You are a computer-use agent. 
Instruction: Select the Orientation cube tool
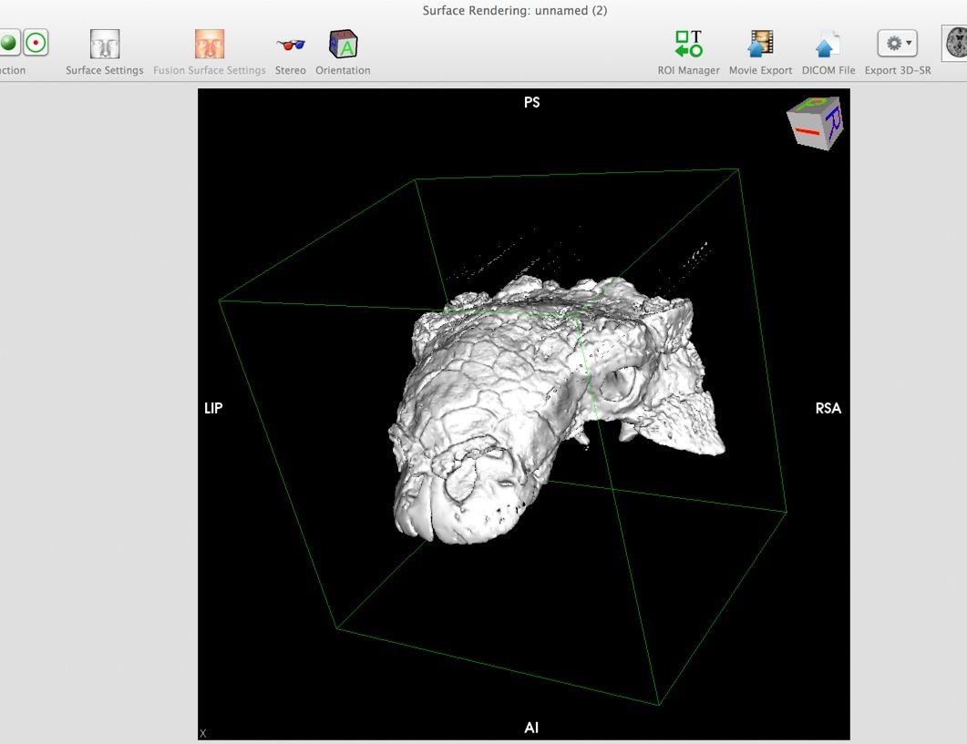pyautogui.click(x=343, y=43)
